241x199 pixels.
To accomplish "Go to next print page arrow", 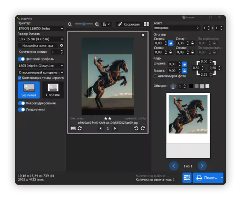I will (x=202, y=166).
